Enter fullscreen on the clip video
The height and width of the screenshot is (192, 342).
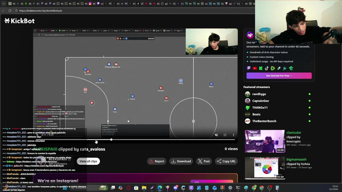pos(225,135)
